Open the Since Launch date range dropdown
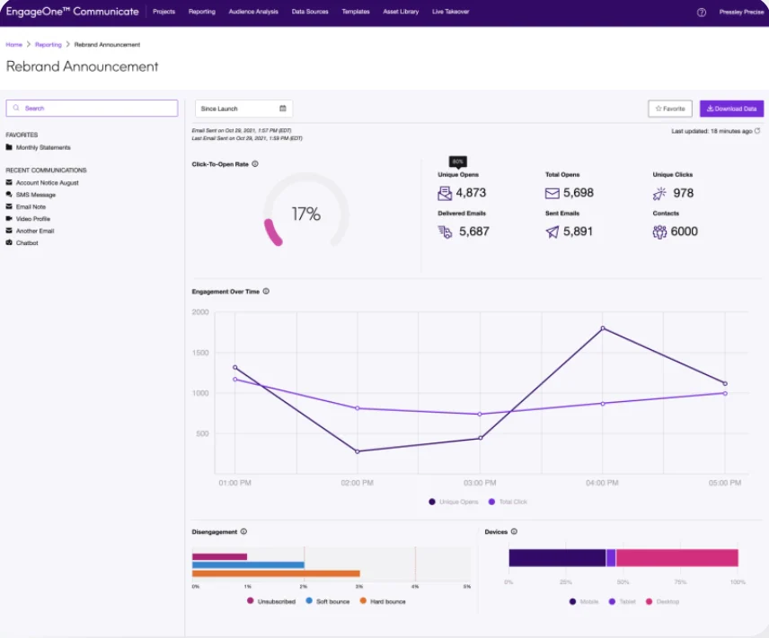The width and height of the screenshot is (769, 638). (x=243, y=109)
